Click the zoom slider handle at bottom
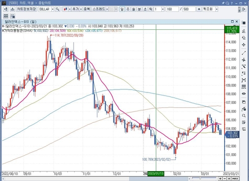This screenshot has height=181, width=249. pyautogui.click(x=200, y=179)
